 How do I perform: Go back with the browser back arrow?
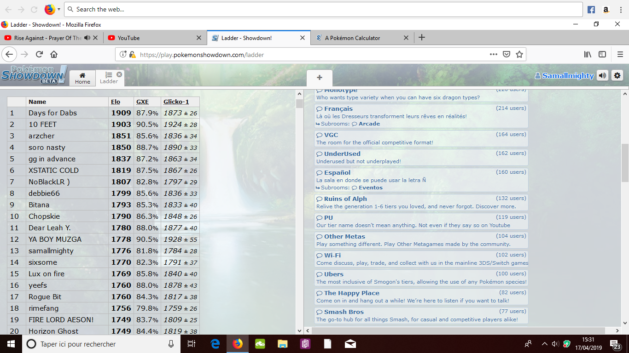click(9, 54)
